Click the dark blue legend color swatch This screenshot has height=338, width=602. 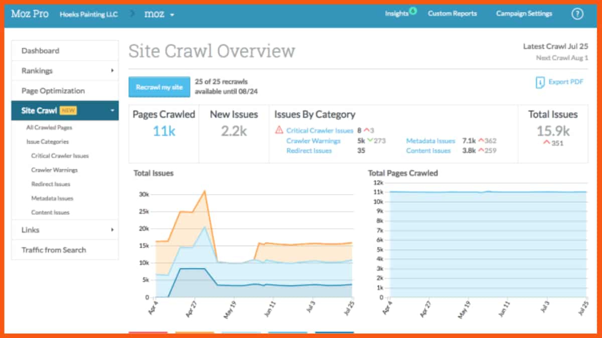point(335,332)
